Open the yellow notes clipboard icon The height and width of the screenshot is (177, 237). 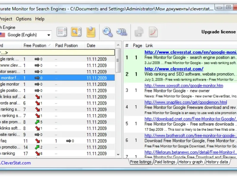pos(91,32)
